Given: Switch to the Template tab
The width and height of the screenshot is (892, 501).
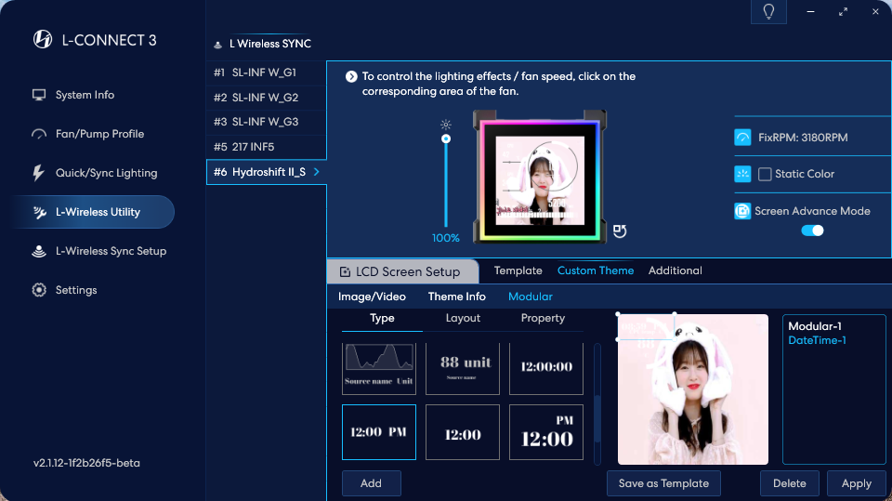Looking at the screenshot, I should [x=518, y=270].
